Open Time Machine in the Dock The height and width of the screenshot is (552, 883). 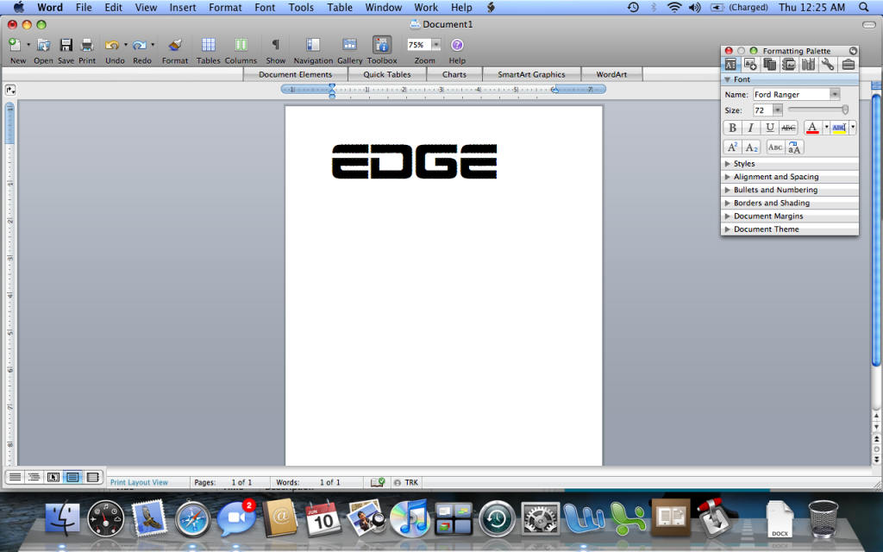click(497, 518)
